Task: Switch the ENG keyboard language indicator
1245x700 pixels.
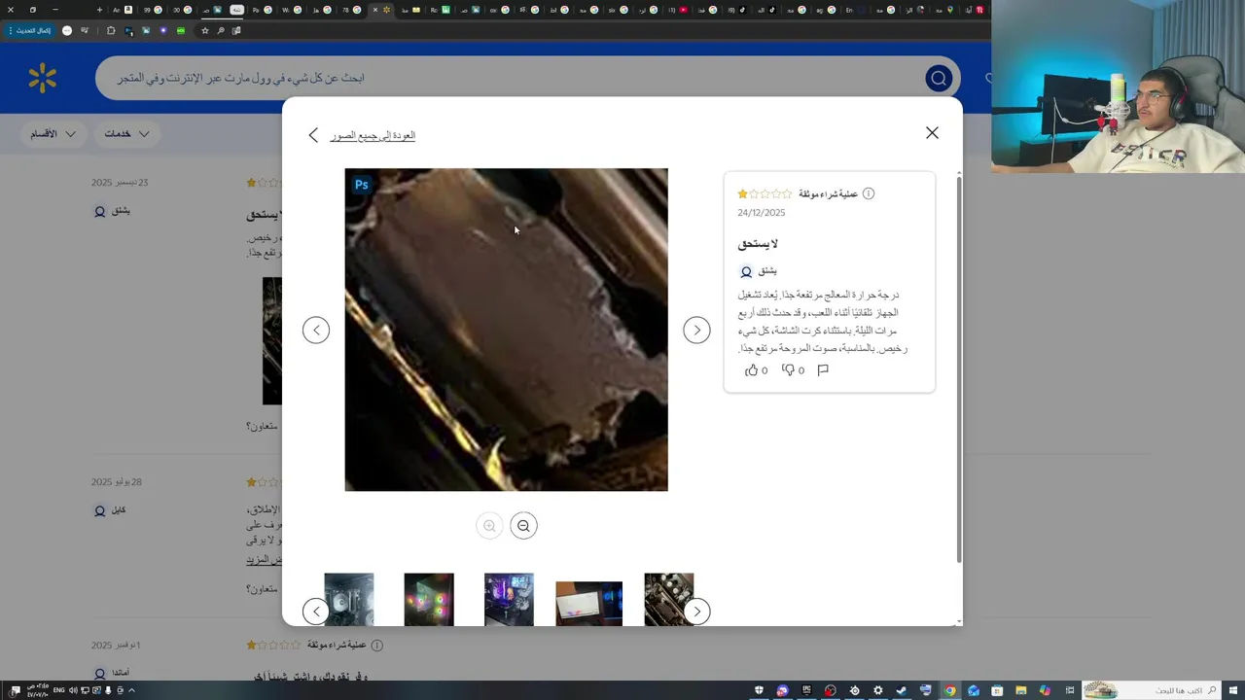Action: click(59, 690)
